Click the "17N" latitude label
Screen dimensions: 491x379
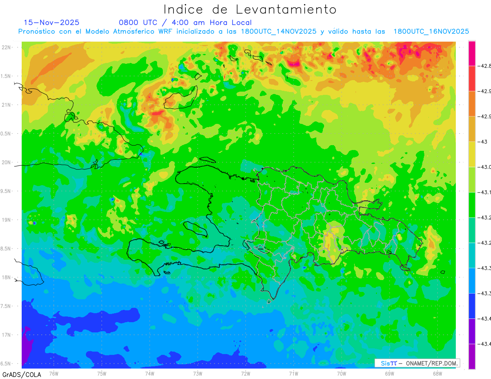7,335
